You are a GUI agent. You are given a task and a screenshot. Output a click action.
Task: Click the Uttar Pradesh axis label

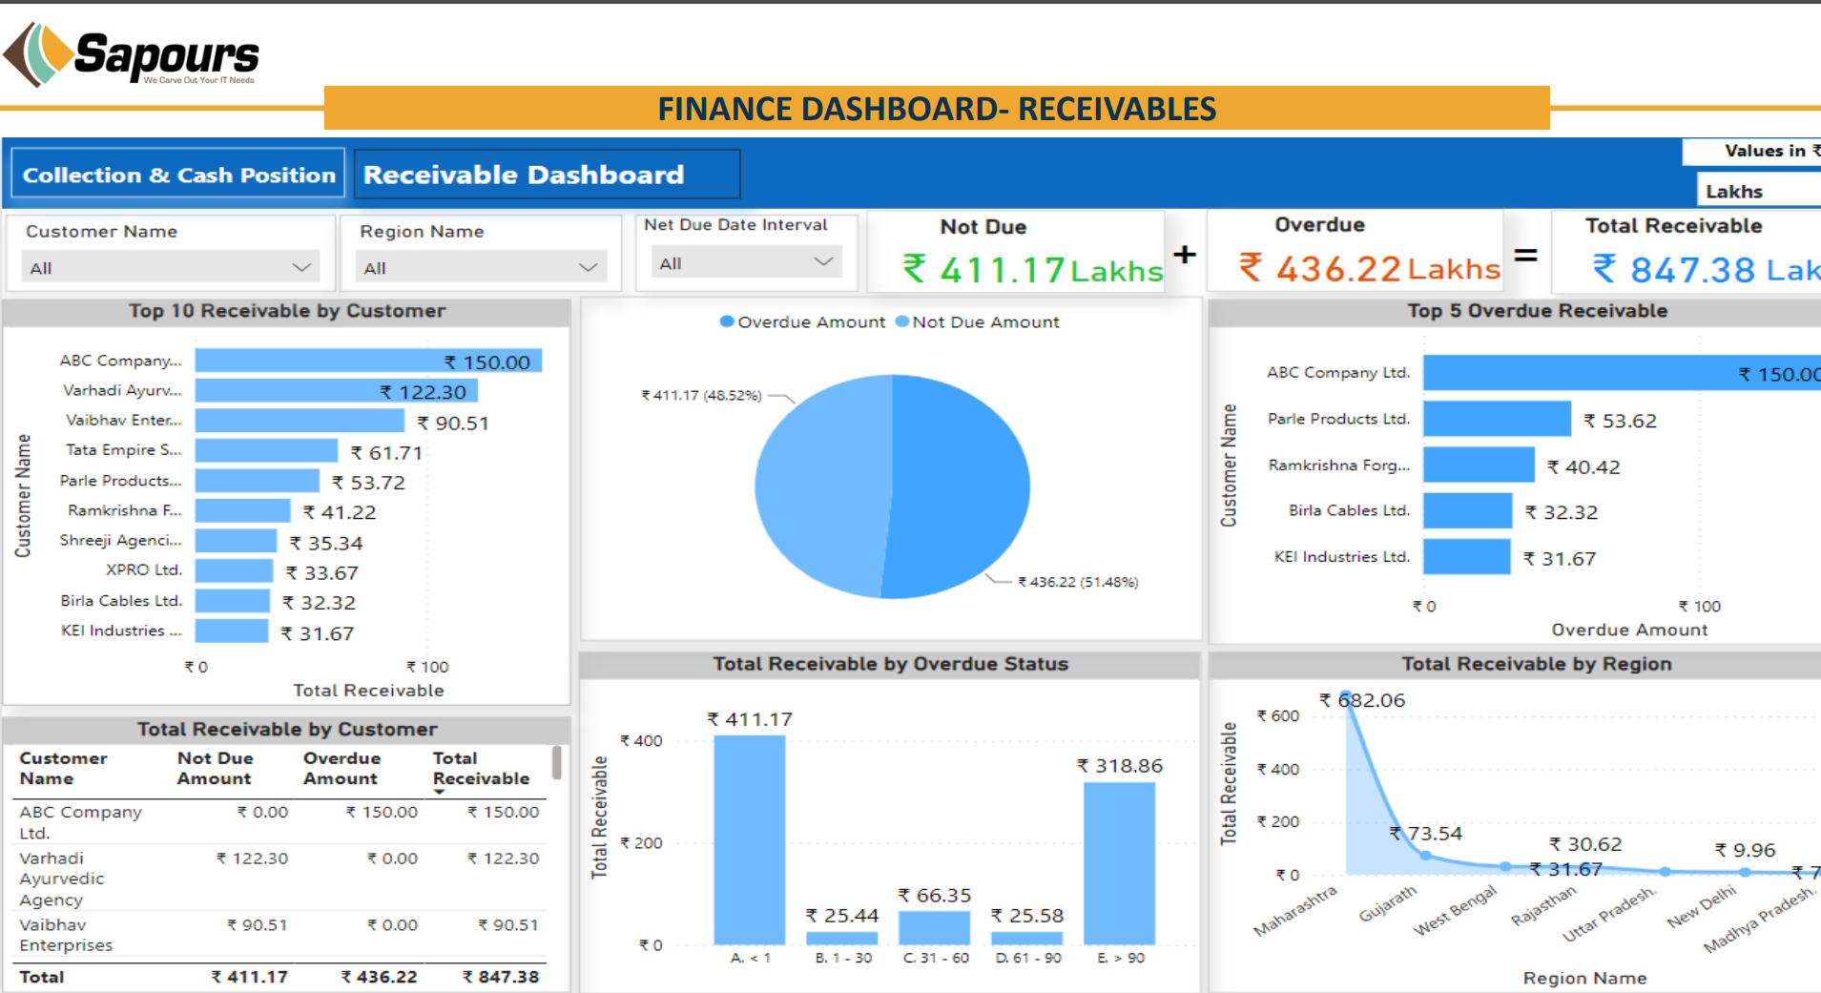point(1609,915)
